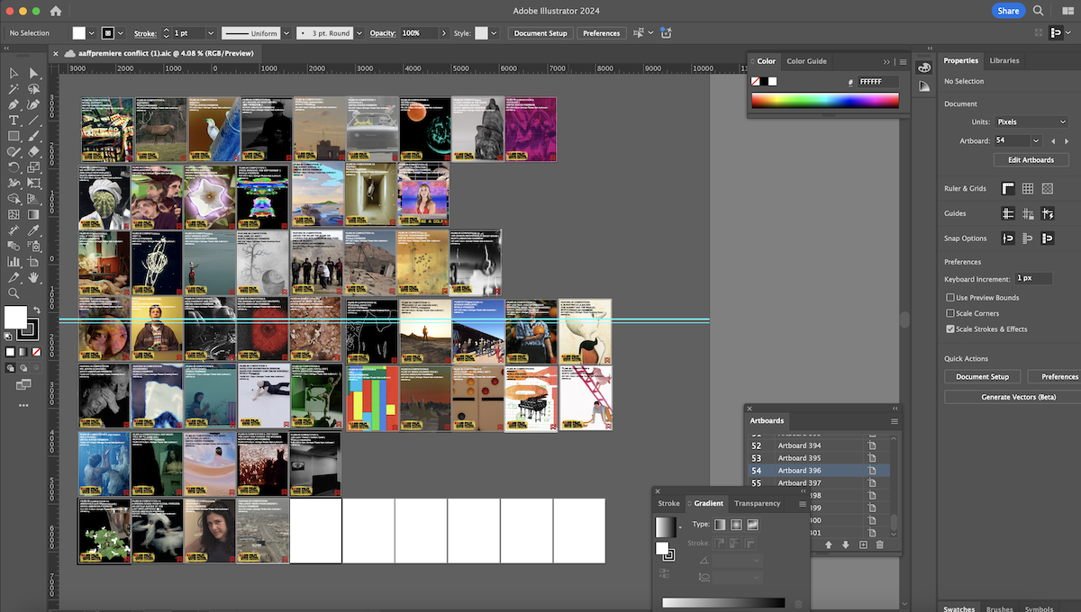Activate the Type tool
1081x612 pixels.
click(14, 120)
